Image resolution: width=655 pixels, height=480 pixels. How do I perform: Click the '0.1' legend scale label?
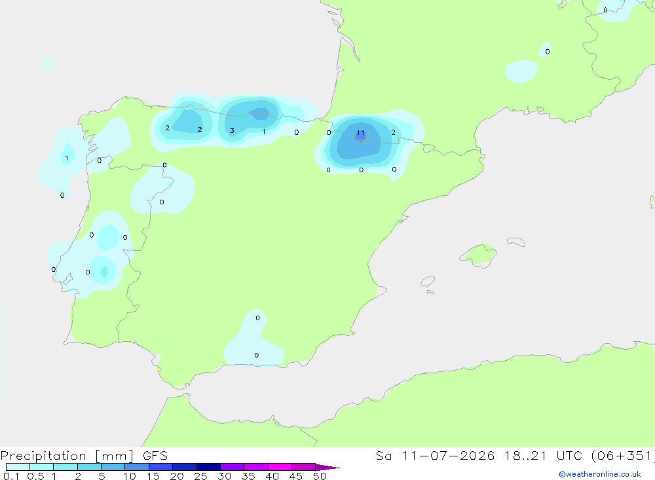[x=11, y=476]
